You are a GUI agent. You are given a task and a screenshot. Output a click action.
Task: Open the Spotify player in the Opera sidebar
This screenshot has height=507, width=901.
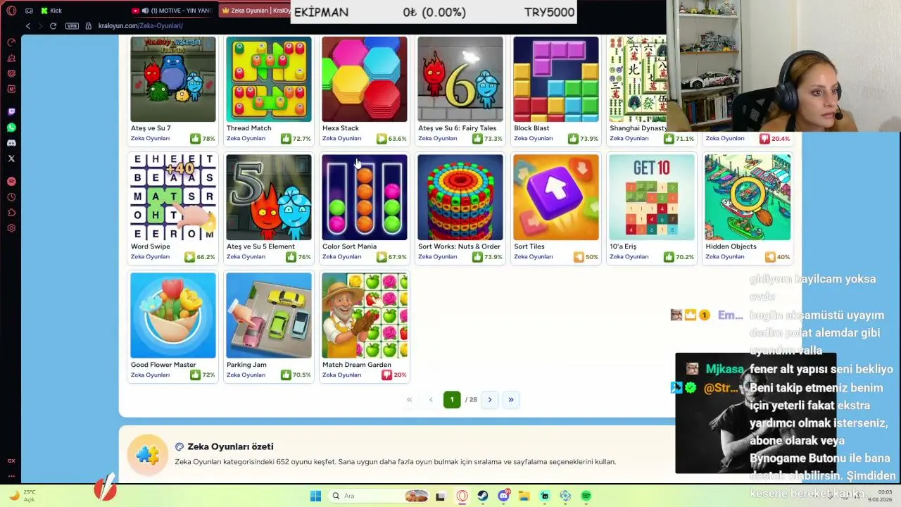(x=11, y=181)
